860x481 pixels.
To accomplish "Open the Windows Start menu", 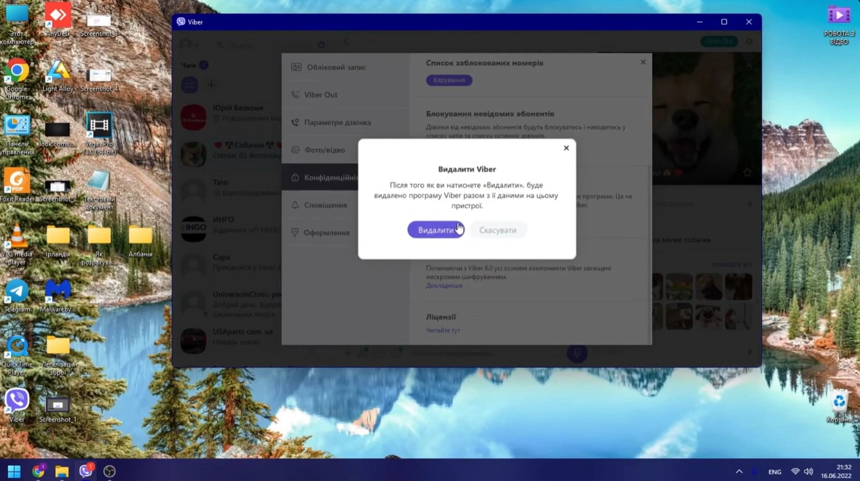I will click(x=14, y=472).
